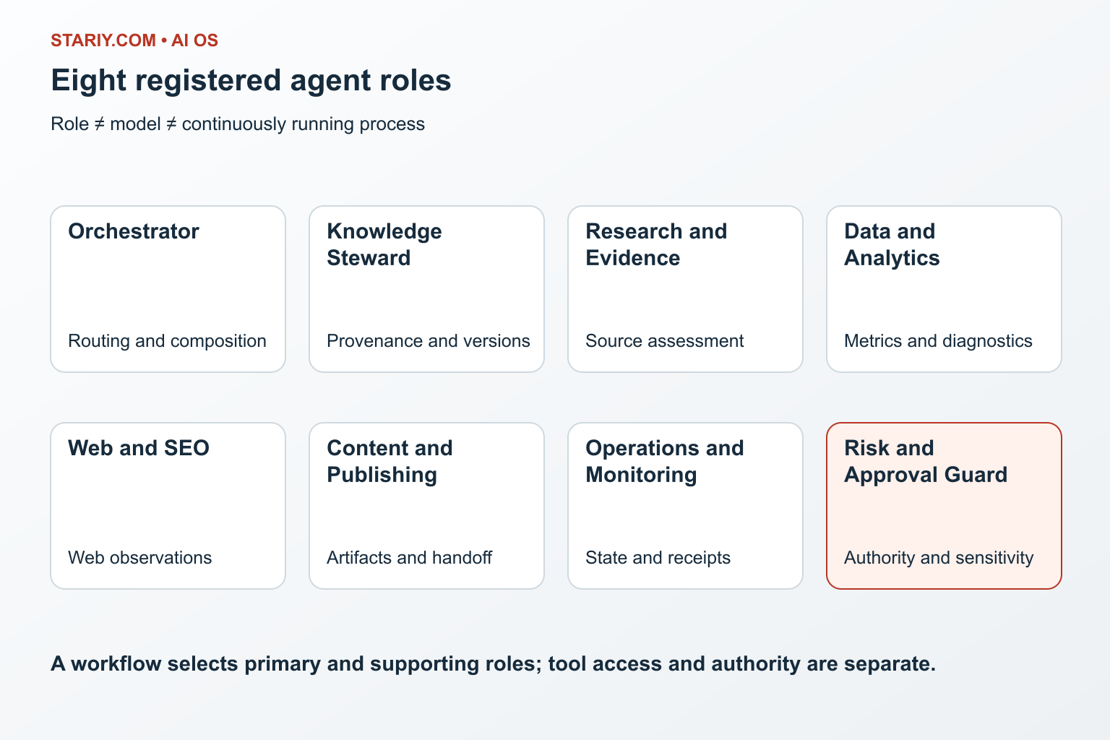
Task: Click the Provenance and versions description
Action: point(429,341)
